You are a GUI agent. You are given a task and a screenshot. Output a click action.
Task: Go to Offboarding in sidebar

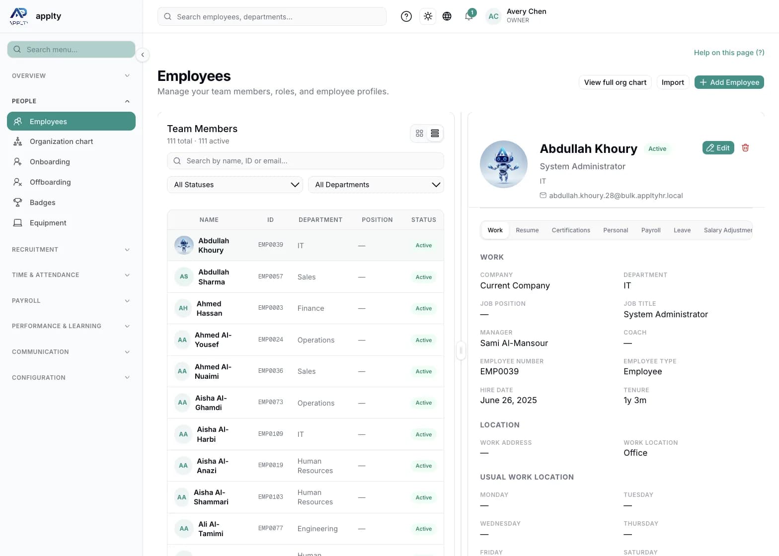click(71, 182)
